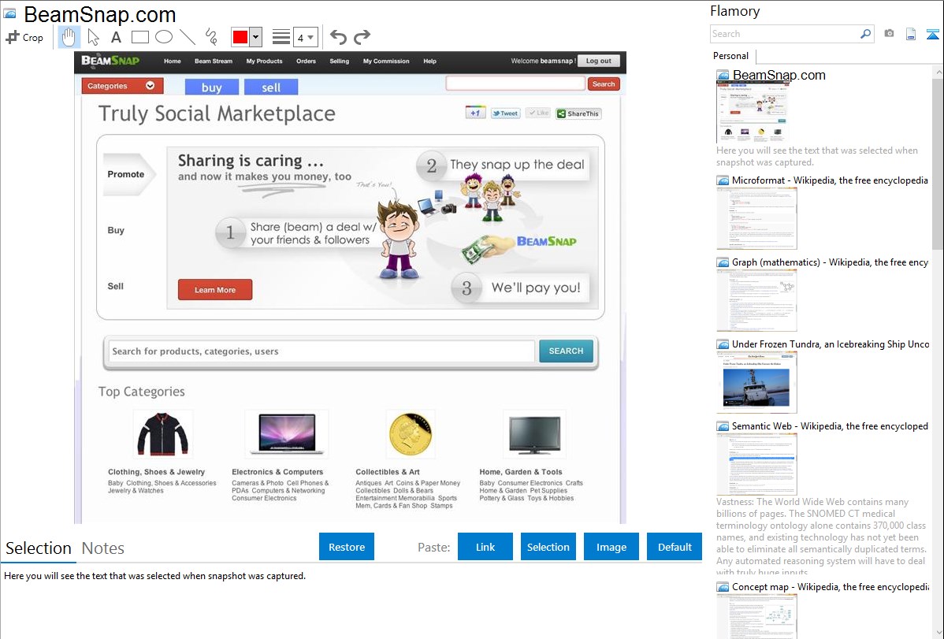Open Orders in the page menu
The height and width of the screenshot is (639, 944).
pyautogui.click(x=306, y=61)
